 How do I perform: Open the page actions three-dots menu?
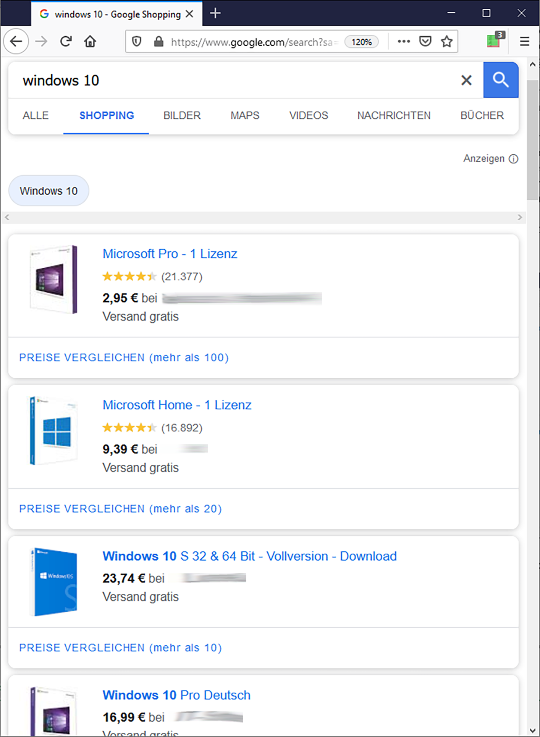click(x=404, y=41)
